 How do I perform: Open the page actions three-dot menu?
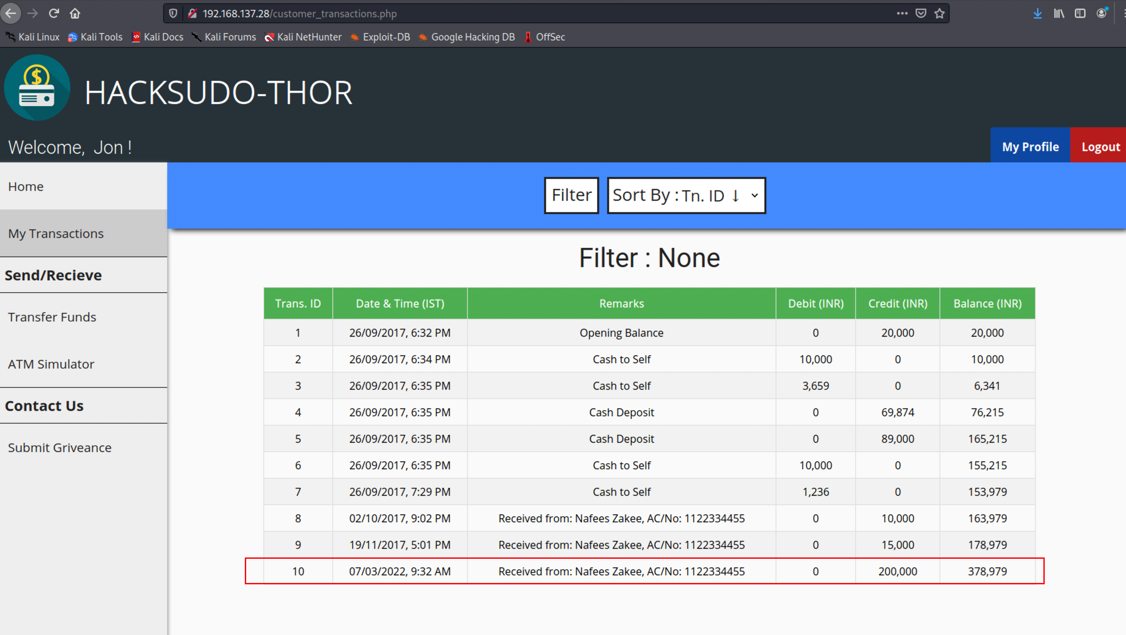coord(902,14)
